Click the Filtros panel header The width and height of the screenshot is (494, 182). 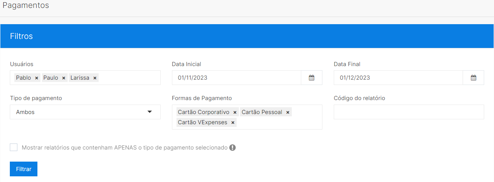[x=247, y=36]
